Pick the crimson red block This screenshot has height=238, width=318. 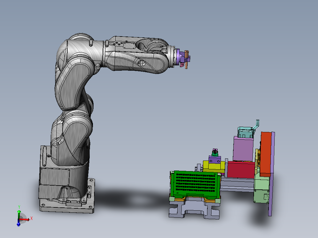pyautogui.click(x=241, y=170)
